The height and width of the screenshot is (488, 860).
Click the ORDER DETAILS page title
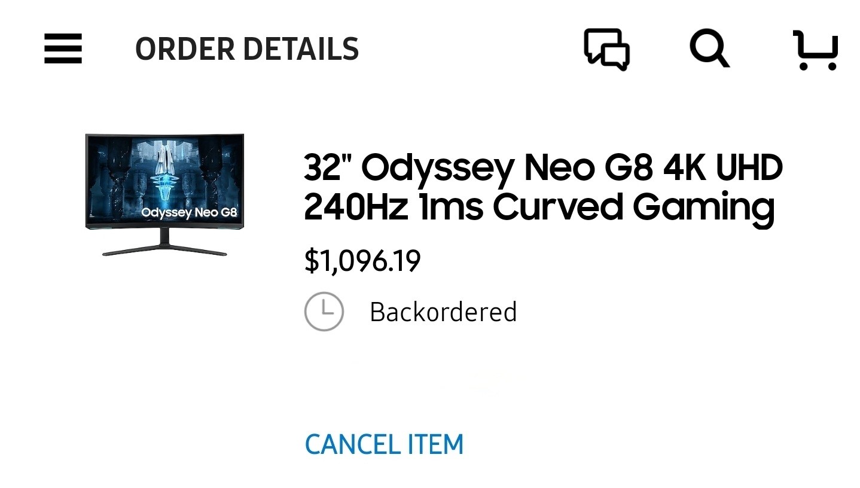[246, 49]
